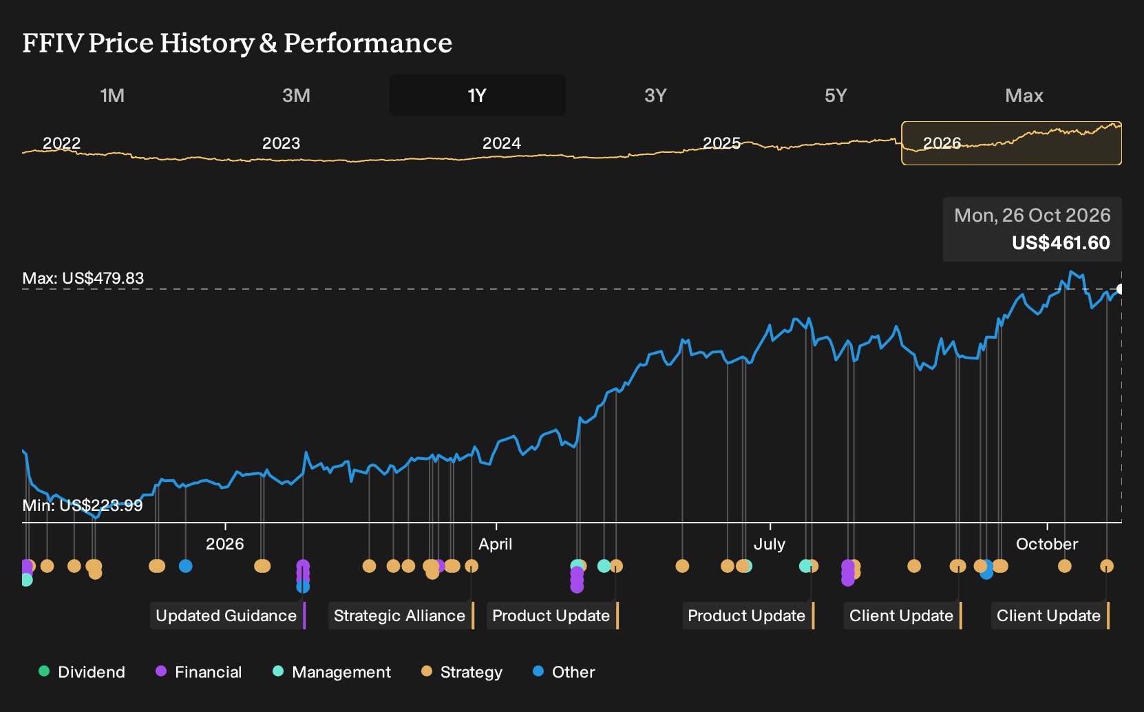
Task: Click the October axis label
Action: coord(1047,544)
